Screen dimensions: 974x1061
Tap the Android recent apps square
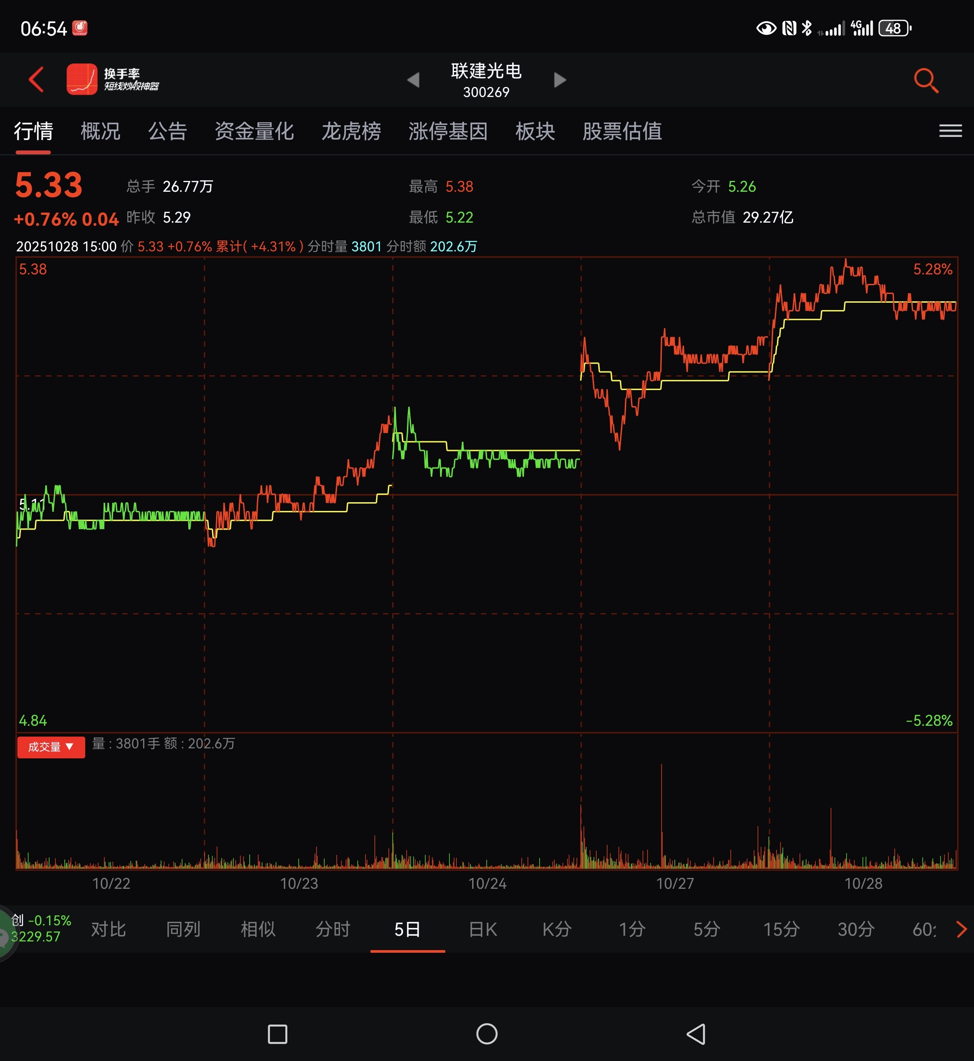pos(277,1034)
